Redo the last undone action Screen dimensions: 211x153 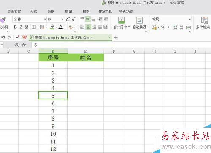coord(9,38)
